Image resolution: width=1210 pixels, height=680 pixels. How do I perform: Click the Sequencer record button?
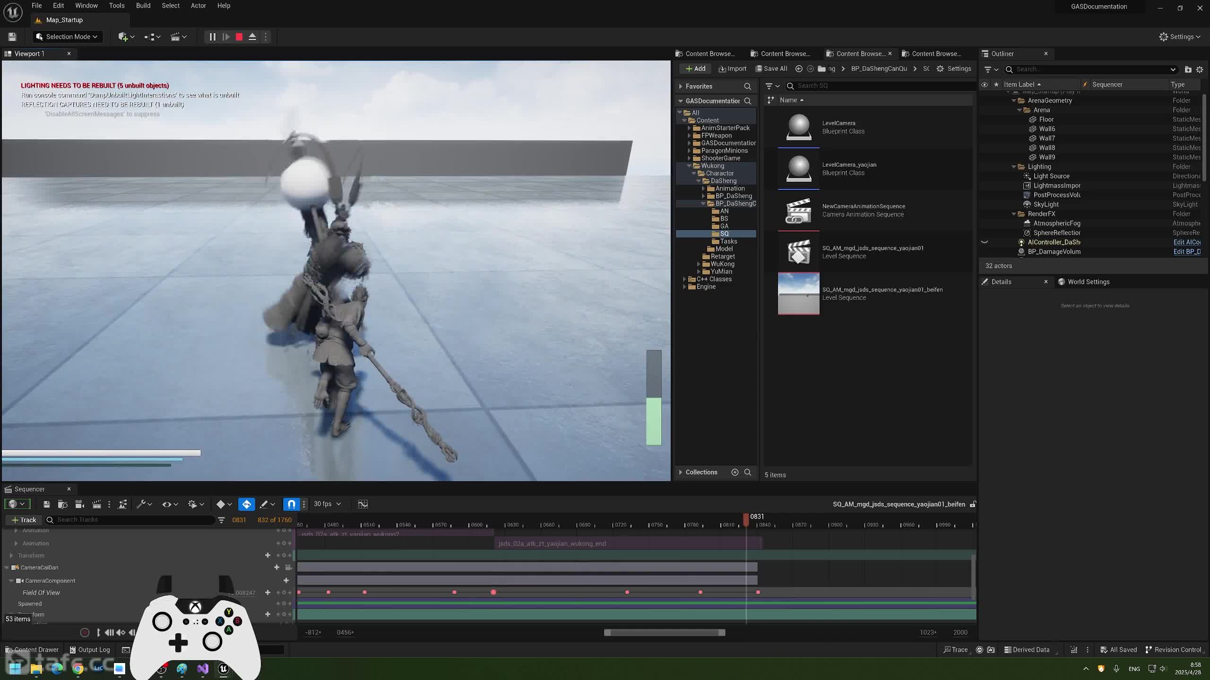point(85,632)
